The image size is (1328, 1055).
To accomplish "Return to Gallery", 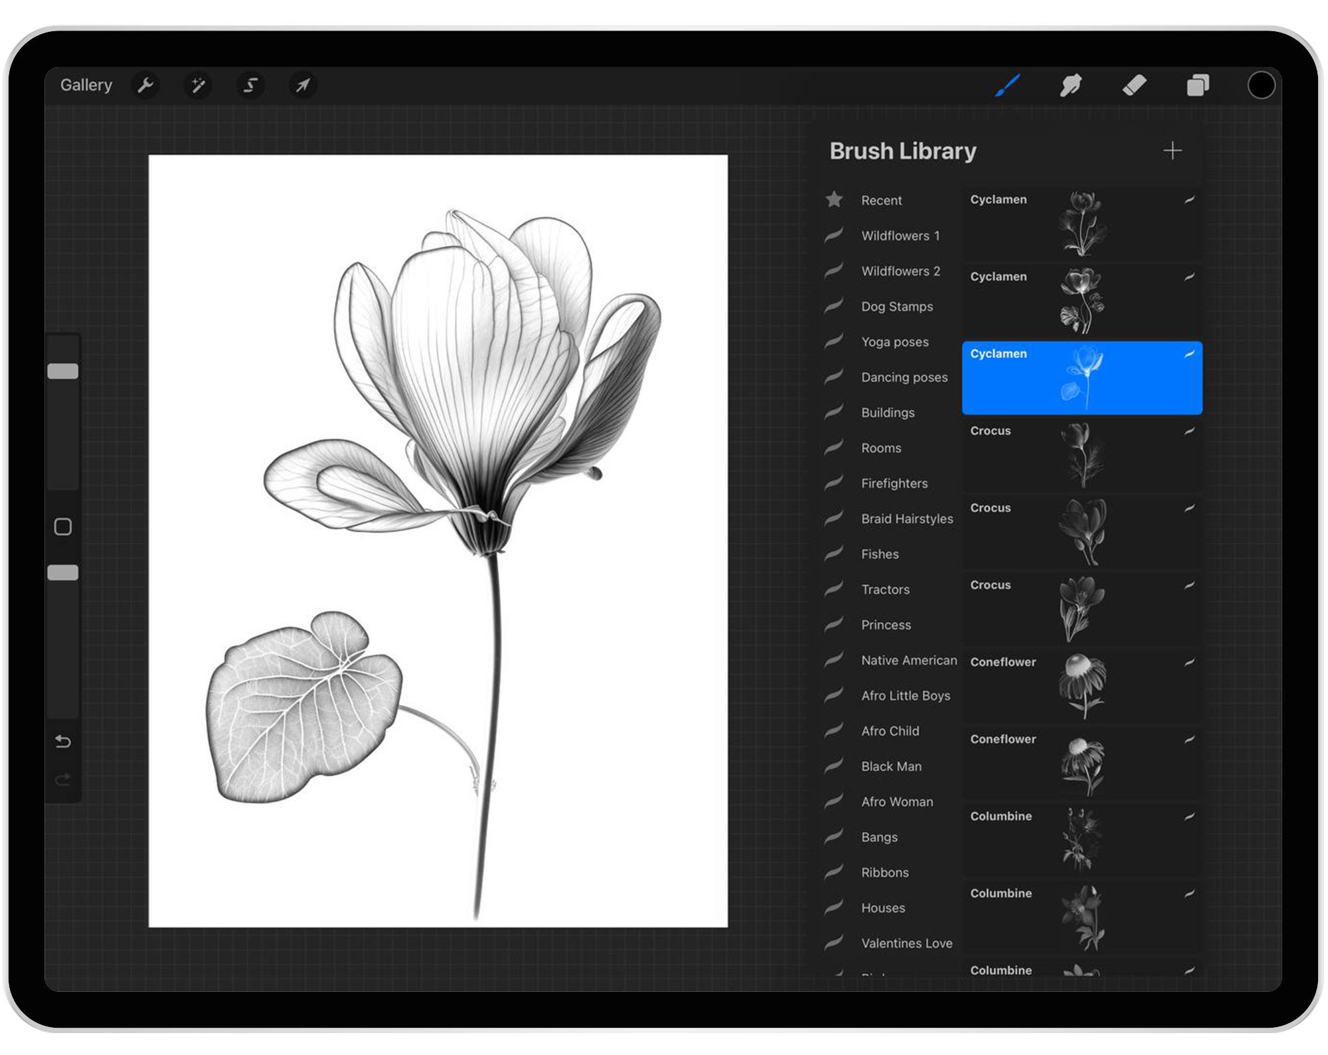I will pyautogui.click(x=86, y=85).
